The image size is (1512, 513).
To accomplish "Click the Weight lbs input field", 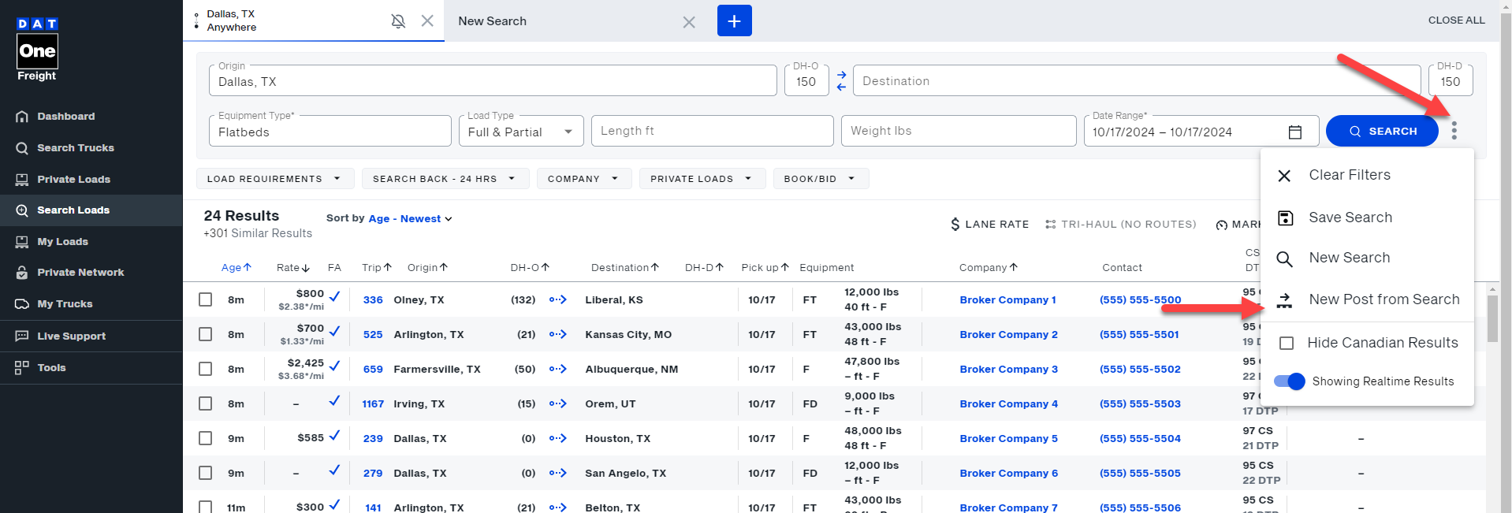I will point(959,132).
